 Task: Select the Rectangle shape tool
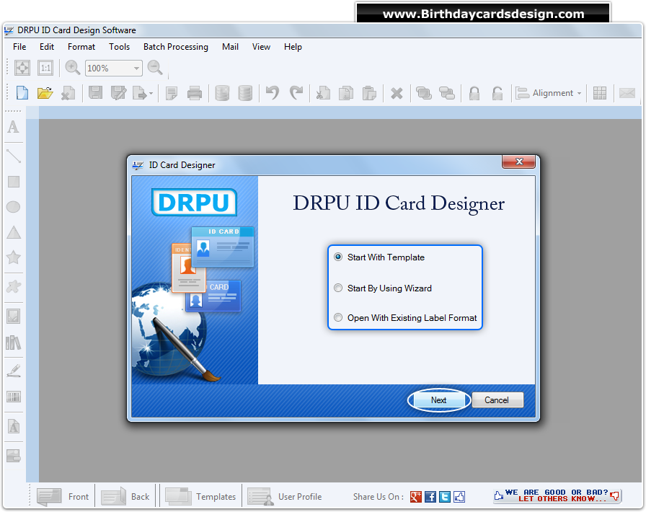pos(14,182)
